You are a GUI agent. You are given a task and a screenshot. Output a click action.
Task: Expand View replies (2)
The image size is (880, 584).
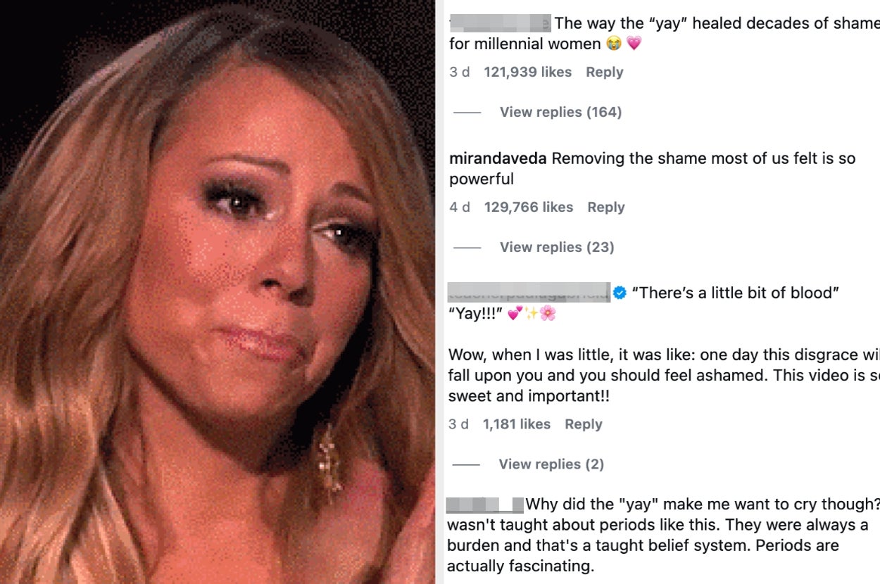pyautogui.click(x=551, y=464)
